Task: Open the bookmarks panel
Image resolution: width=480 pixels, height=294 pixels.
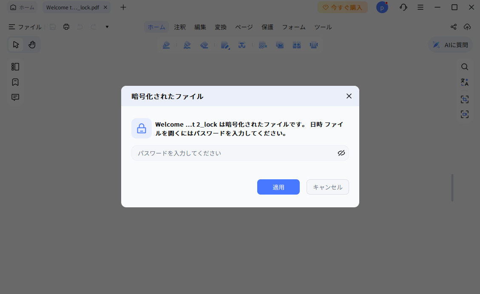Action: 15,82
